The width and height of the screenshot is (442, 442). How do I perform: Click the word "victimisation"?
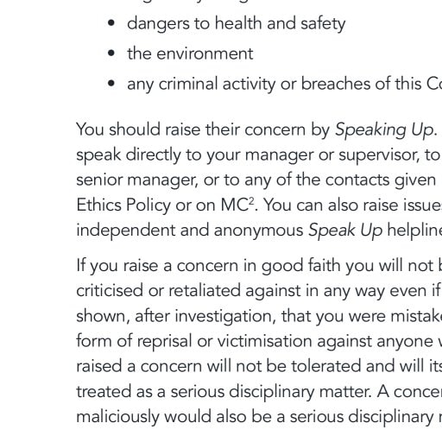click(265, 341)
